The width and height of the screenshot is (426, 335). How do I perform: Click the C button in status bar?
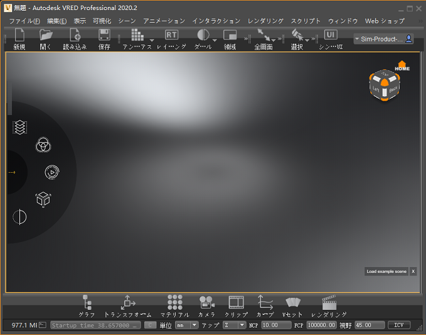(150, 325)
